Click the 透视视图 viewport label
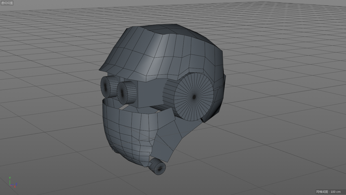 coord(7,3)
